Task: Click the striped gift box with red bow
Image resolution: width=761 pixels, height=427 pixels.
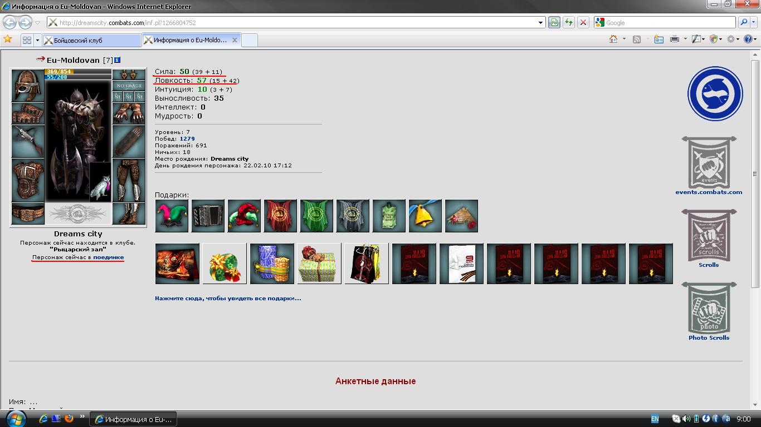Action: tap(319, 264)
